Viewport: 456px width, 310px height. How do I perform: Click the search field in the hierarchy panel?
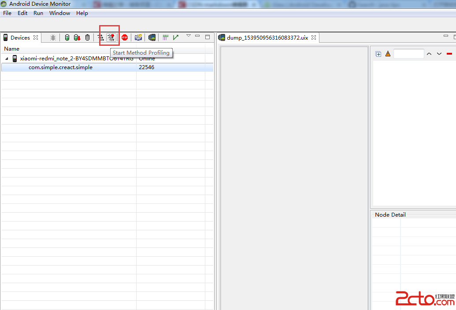coord(408,54)
